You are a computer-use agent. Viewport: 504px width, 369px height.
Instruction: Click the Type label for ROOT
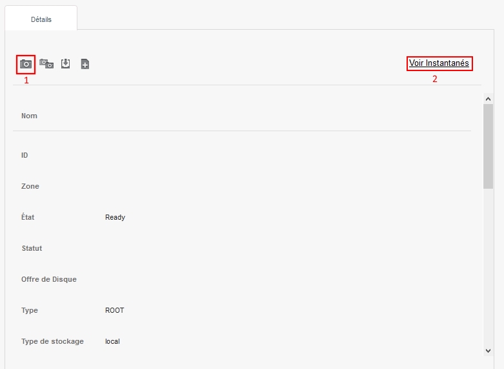[30, 310]
